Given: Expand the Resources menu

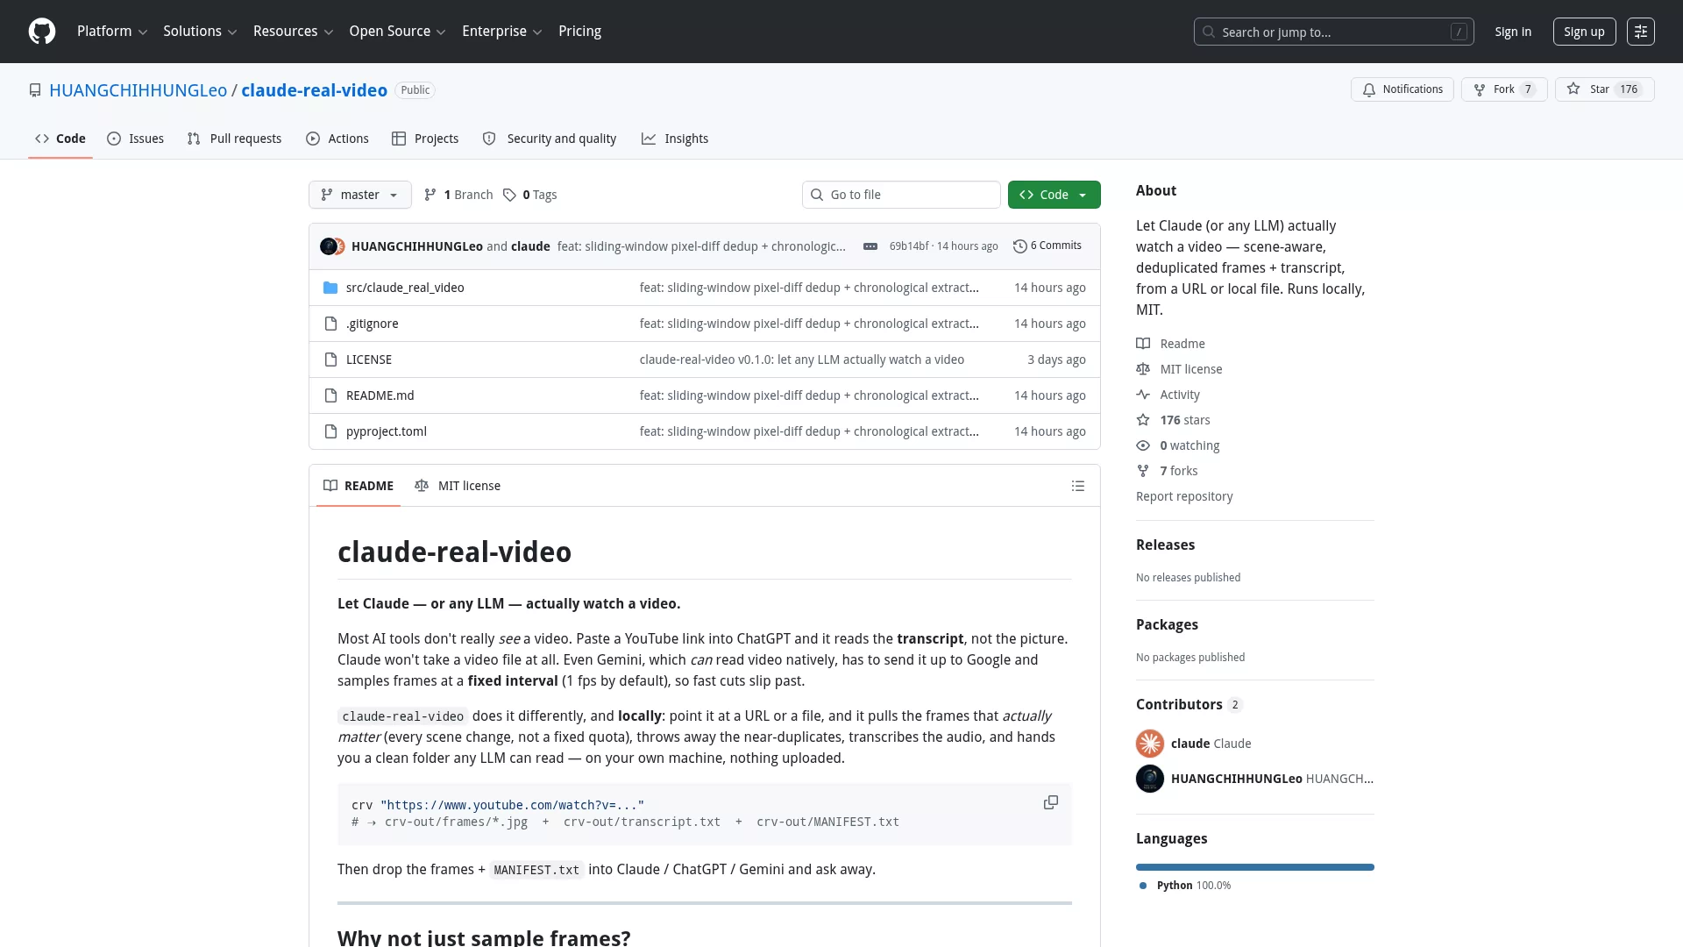Looking at the screenshot, I should pyautogui.click(x=293, y=32).
